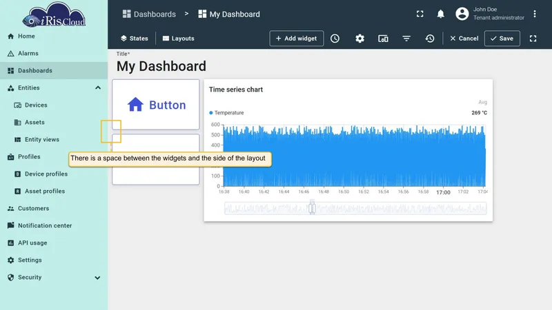Click the 17:00 axis label
This screenshot has width=552, height=310.
443,192
